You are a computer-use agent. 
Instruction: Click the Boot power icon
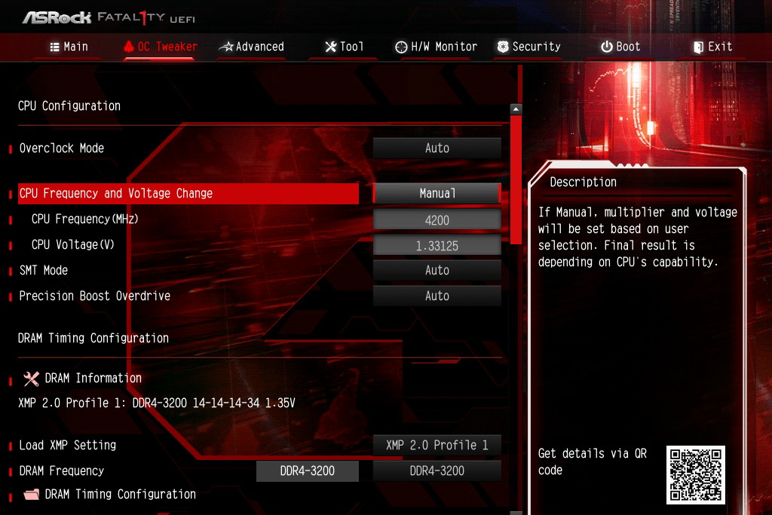607,47
